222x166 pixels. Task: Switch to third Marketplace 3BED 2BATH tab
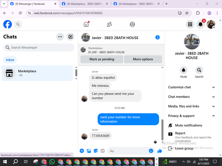136,4
